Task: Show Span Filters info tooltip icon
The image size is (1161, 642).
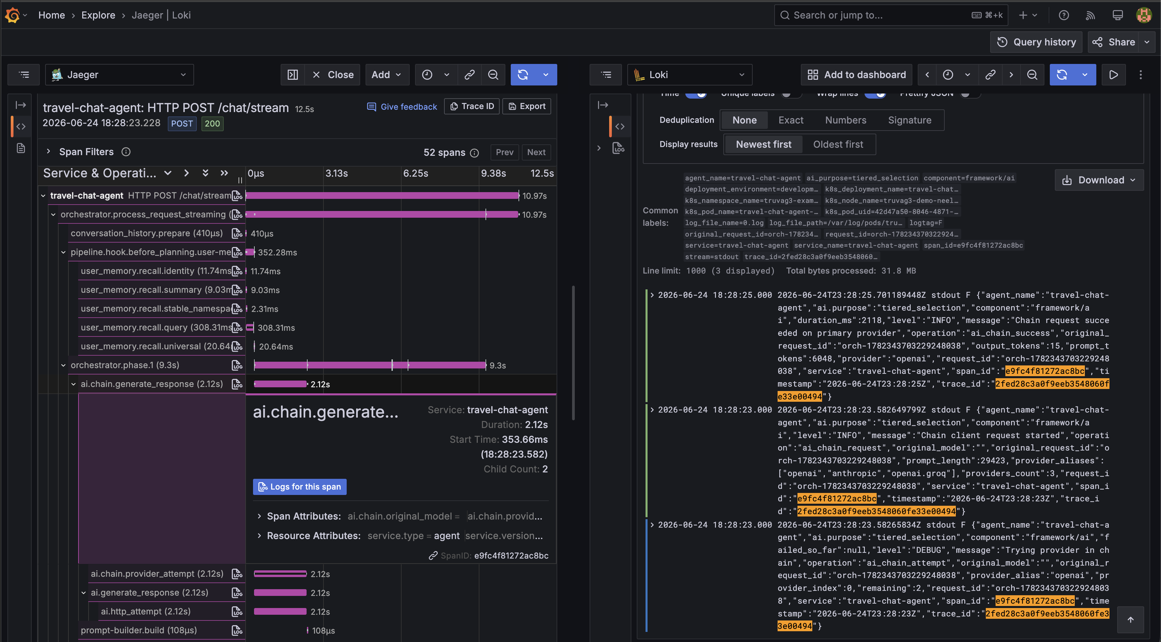Action: pyautogui.click(x=126, y=152)
